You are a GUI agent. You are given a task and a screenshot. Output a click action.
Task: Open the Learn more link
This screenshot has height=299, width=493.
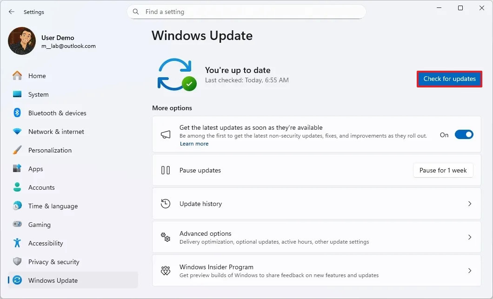click(194, 144)
